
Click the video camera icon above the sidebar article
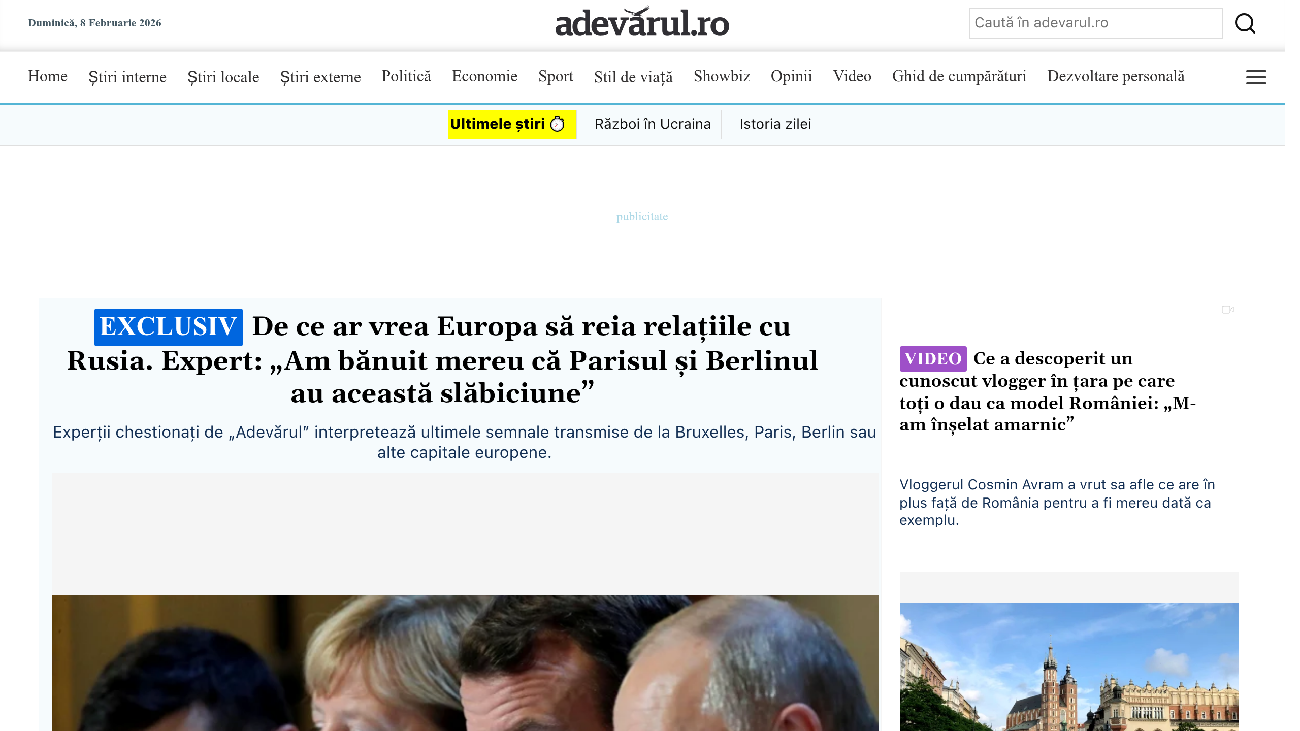pos(1228,309)
